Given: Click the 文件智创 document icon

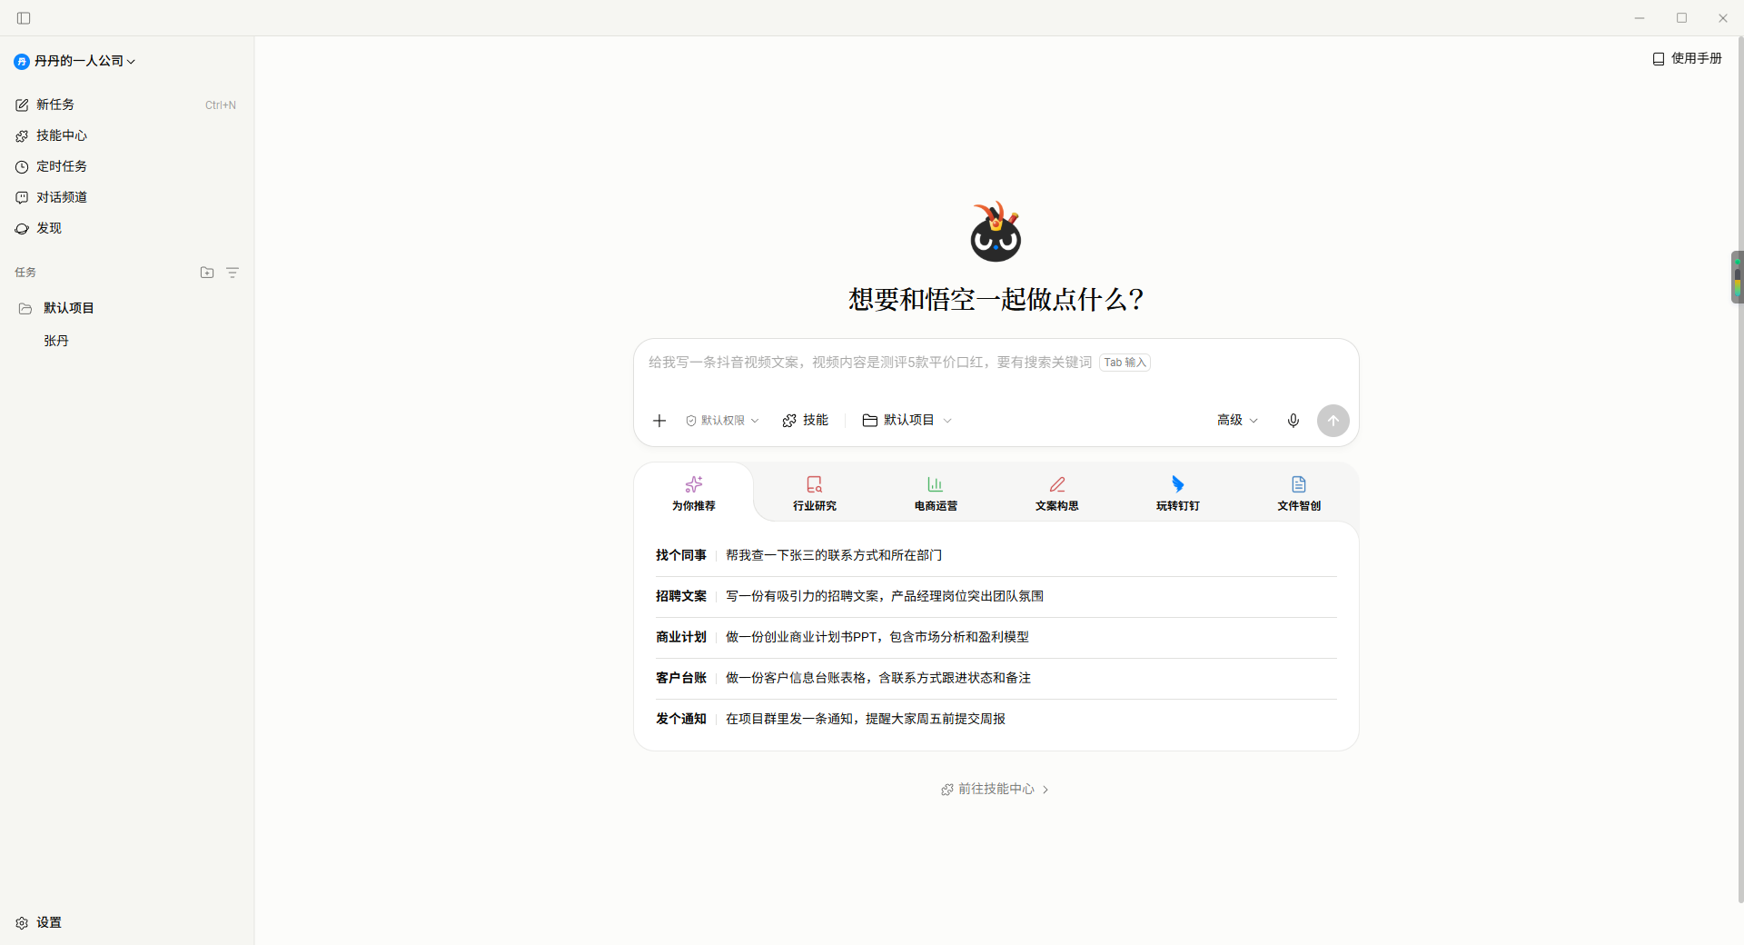Looking at the screenshot, I should point(1299,484).
